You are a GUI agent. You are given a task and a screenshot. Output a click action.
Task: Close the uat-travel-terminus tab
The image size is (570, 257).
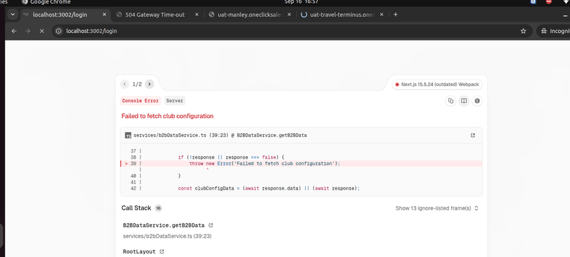pyautogui.click(x=381, y=14)
